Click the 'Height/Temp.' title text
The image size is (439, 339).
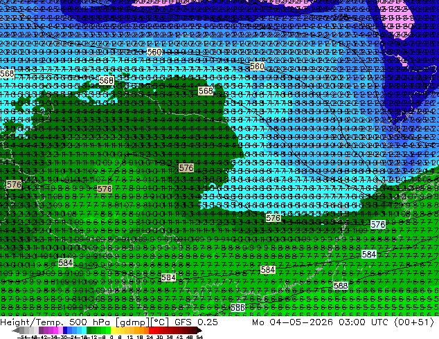30,322
